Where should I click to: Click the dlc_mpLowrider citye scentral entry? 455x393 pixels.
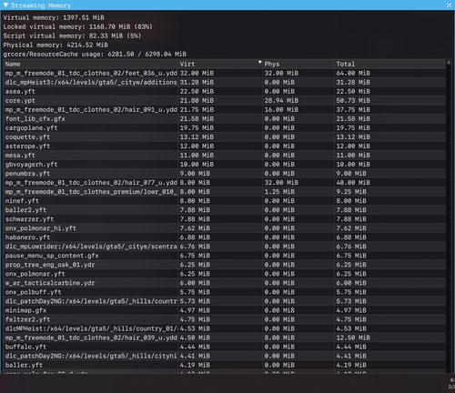[x=91, y=247]
